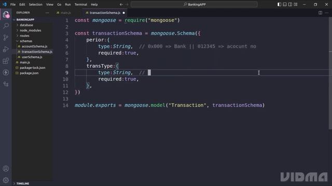Click line number 14 in the gutter
332x186 pixels.
coord(65,105)
